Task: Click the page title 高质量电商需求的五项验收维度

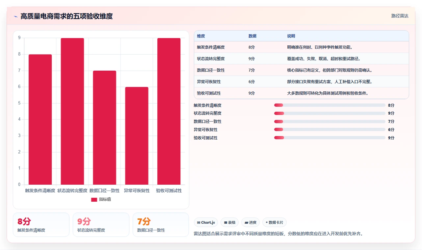Action: click(66, 16)
